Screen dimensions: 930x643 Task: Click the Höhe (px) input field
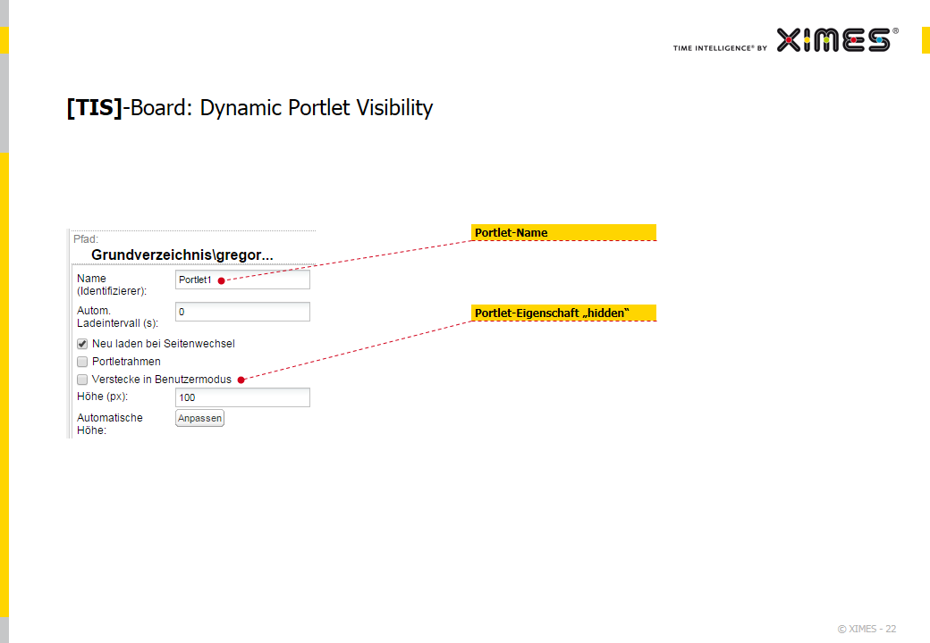click(242, 397)
